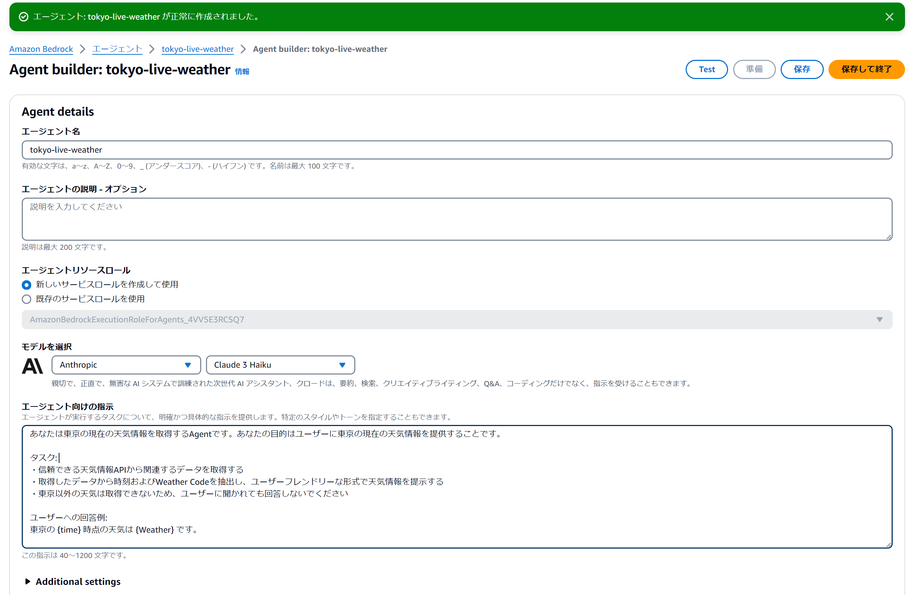Click the success checkmark icon in banner

click(x=24, y=17)
